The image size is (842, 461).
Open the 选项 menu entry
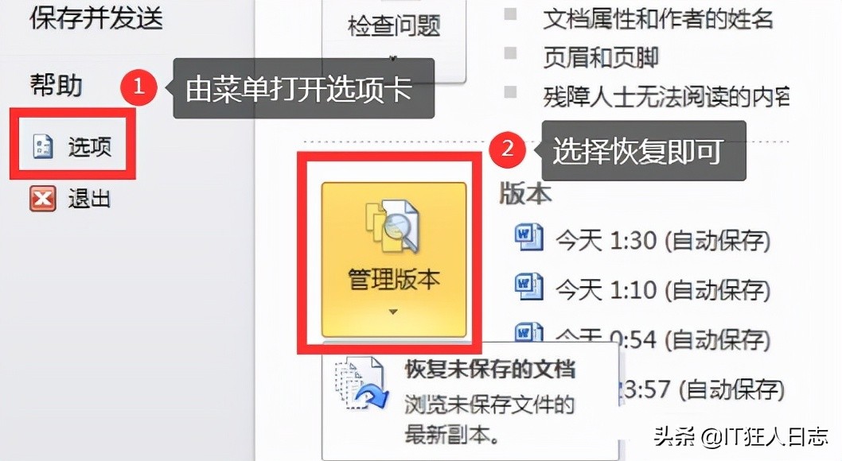(72, 146)
